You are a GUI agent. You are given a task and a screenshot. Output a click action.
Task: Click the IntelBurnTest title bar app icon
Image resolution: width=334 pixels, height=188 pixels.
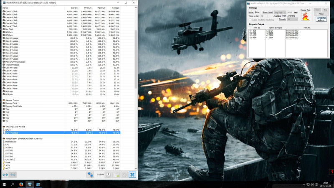tap(248, 3)
